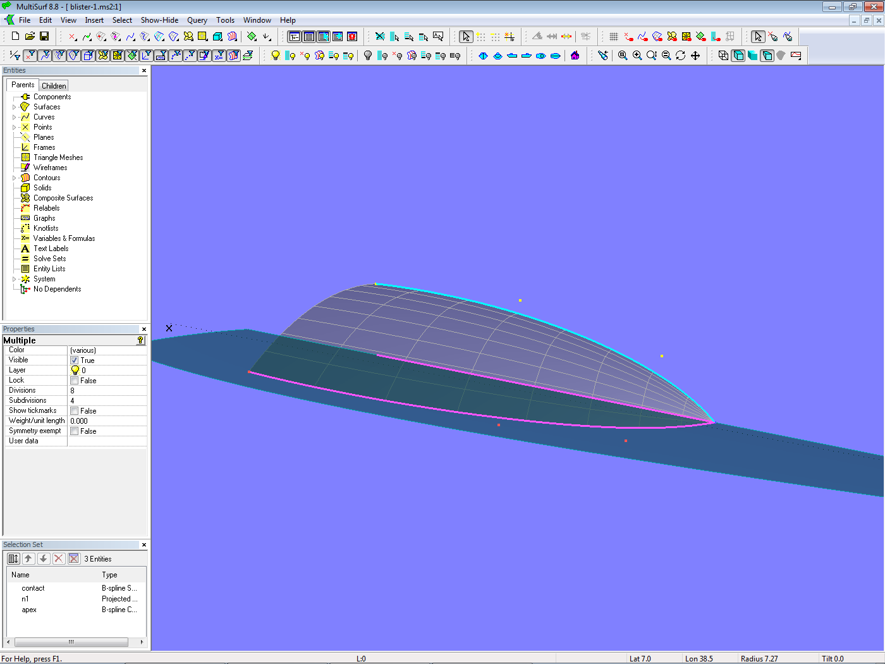Viewport: 885px width, 664px height.
Task: Click the up arrow in Selection Set panel
Action: pyautogui.click(x=28, y=558)
